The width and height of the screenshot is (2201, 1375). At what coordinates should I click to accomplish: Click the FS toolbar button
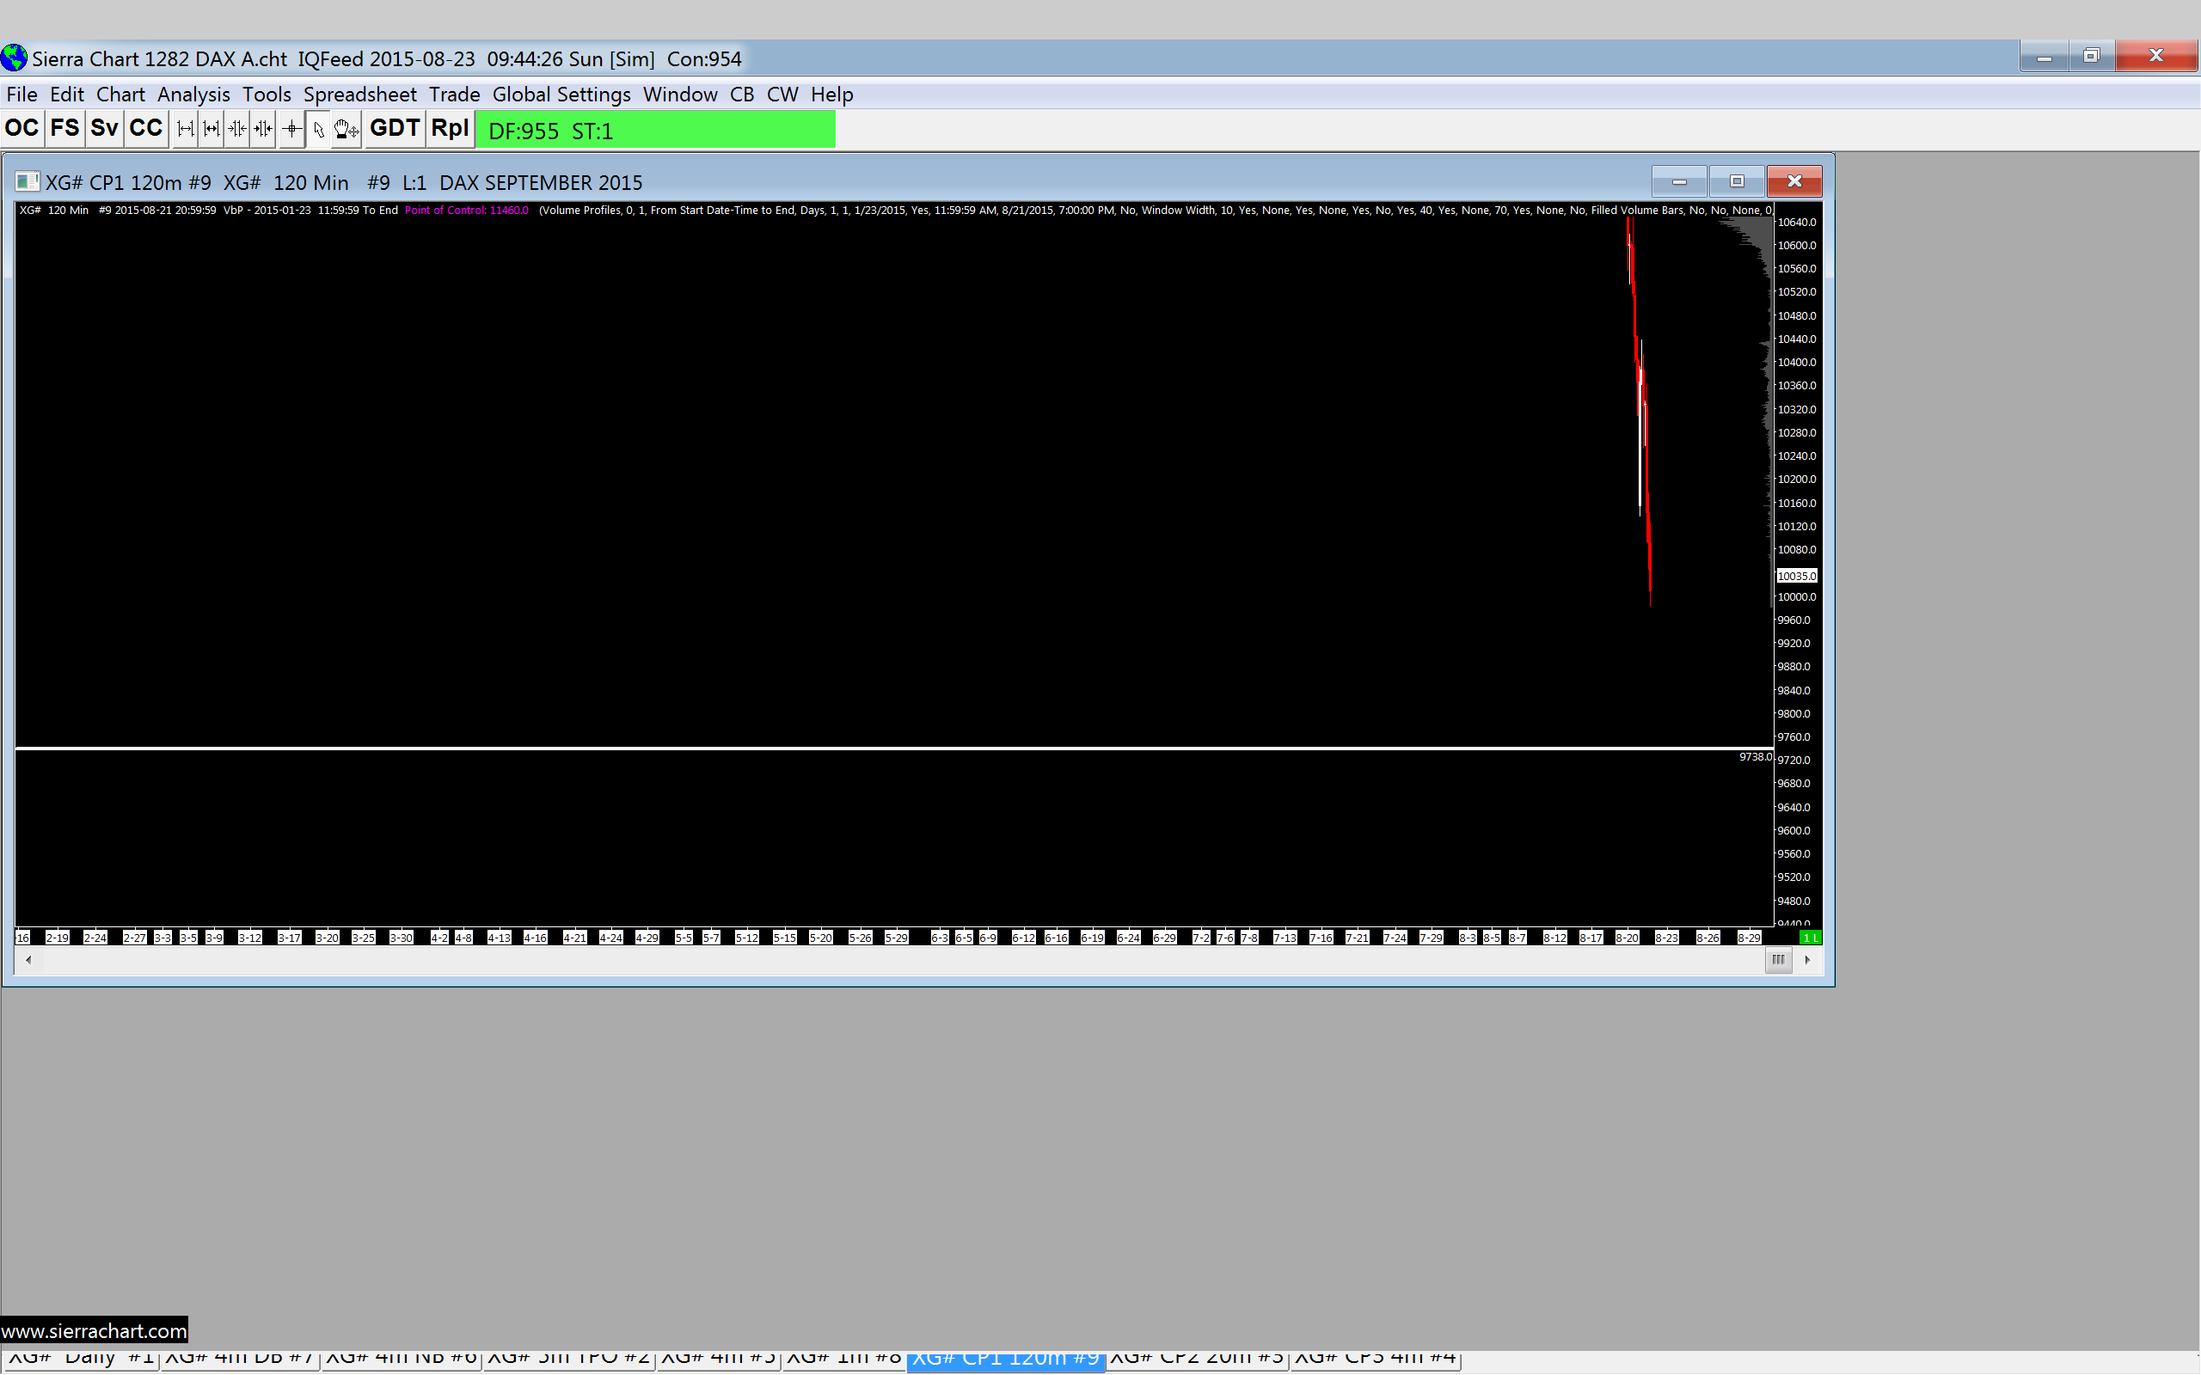pyautogui.click(x=64, y=128)
